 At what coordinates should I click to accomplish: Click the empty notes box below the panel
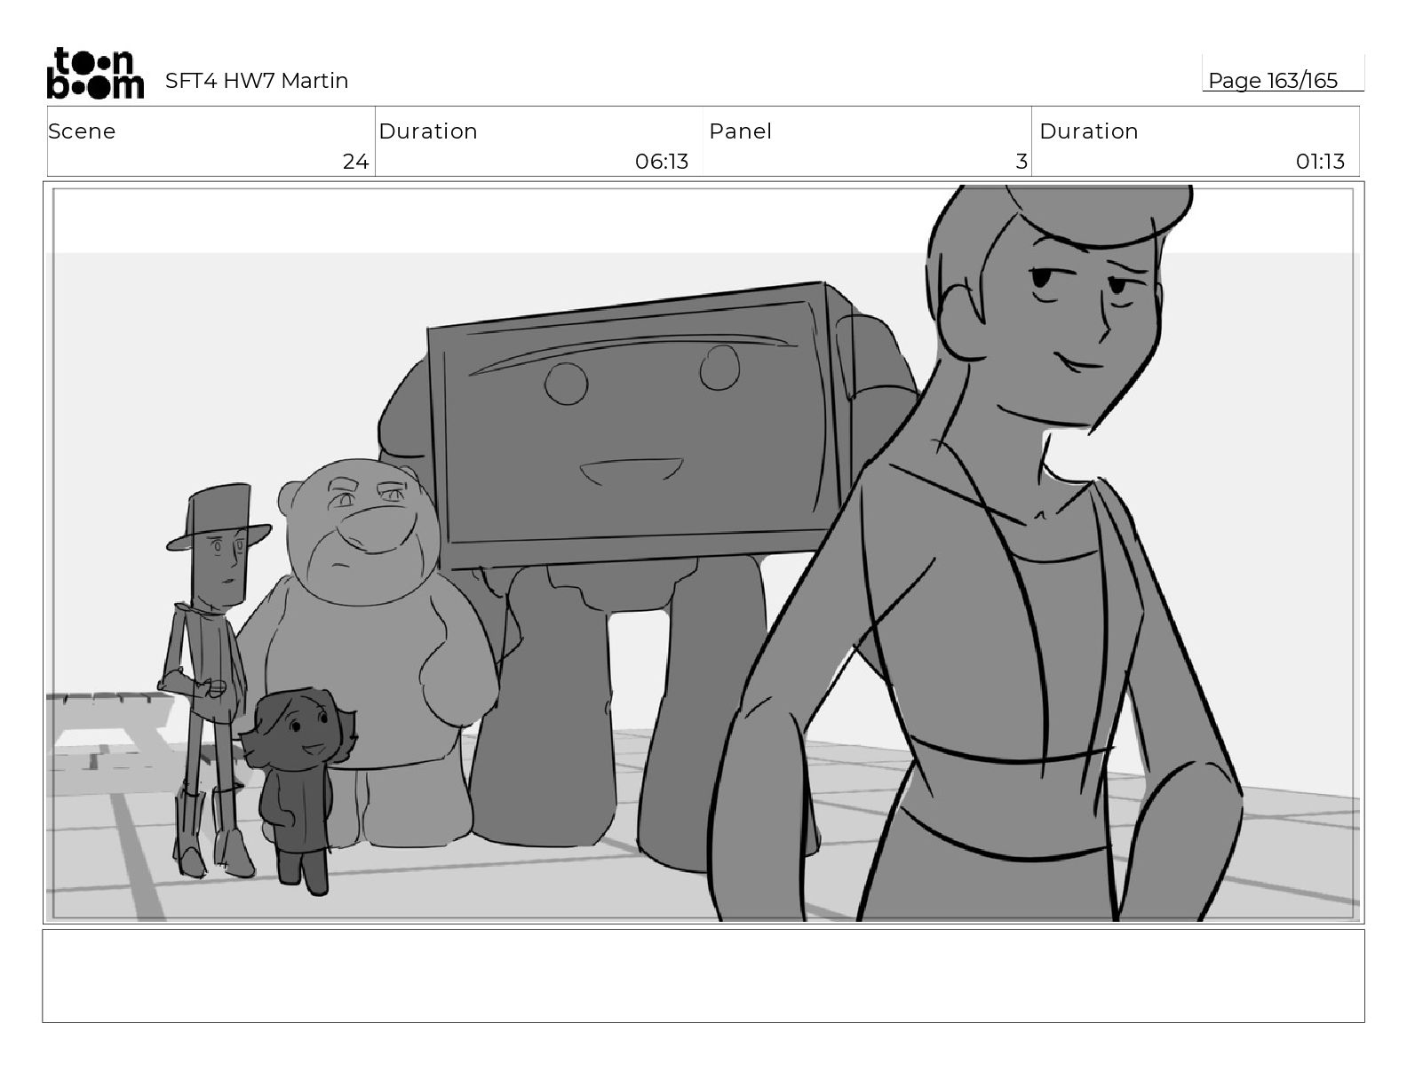(x=703, y=976)
